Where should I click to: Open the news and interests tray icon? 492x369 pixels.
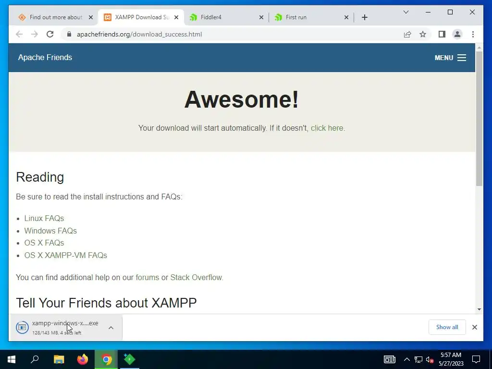(389, 359)
